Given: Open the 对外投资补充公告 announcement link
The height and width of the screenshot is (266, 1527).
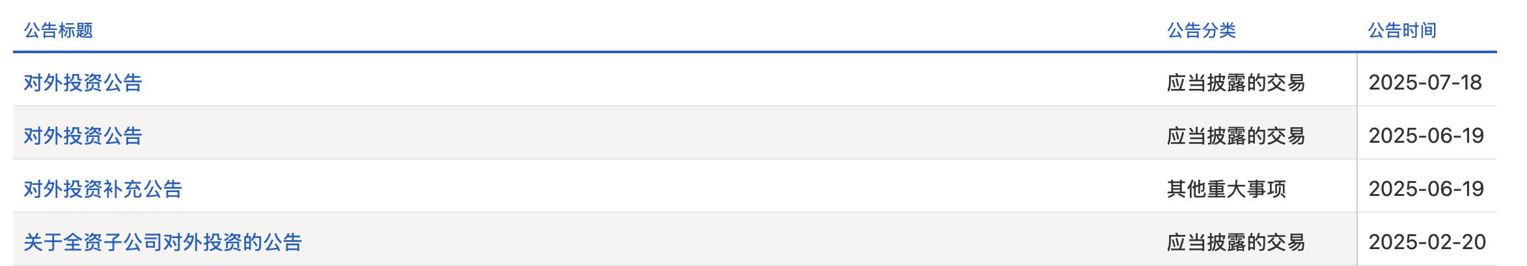Looking at the screenshot, I should pos(103,189).
